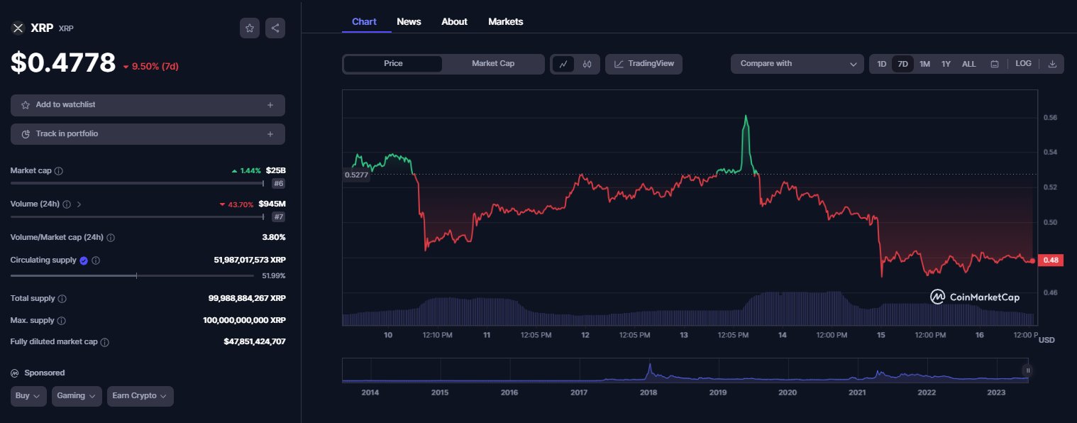Screen dimensions: 1077x423
Task: Click the Sponsored label icon
Action: pyautogui.click(x=15, y=373)
